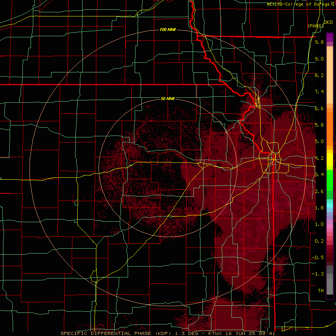Click the 100 NMI range ring label
336x336 pixels.
click(x=168, y=29)
